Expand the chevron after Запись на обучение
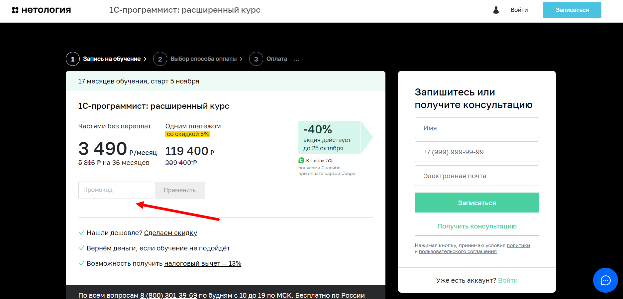This screenshot has width=623, height=299. [145, 59]
